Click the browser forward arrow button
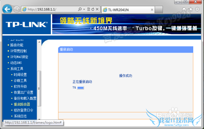The image size is (204, 129). coord(16,9)
